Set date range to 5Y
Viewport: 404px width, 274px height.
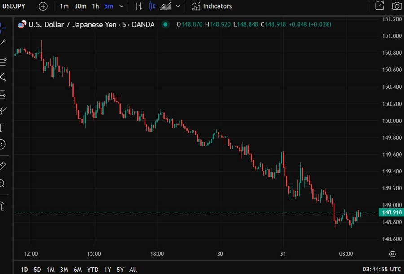[120, 270]
